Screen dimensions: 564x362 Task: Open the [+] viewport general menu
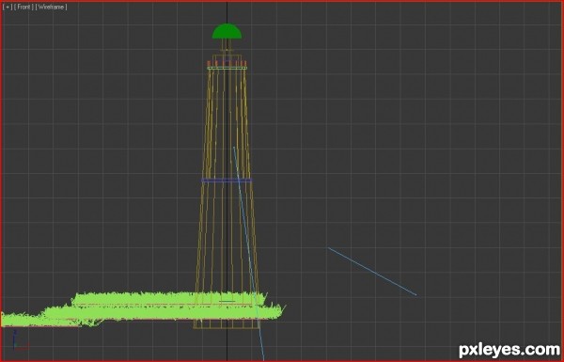[7, 7]
